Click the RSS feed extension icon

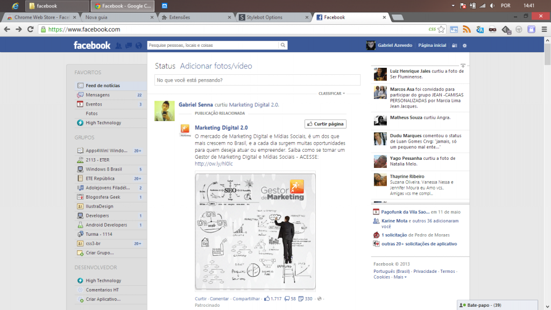click(x=467, y=29)
